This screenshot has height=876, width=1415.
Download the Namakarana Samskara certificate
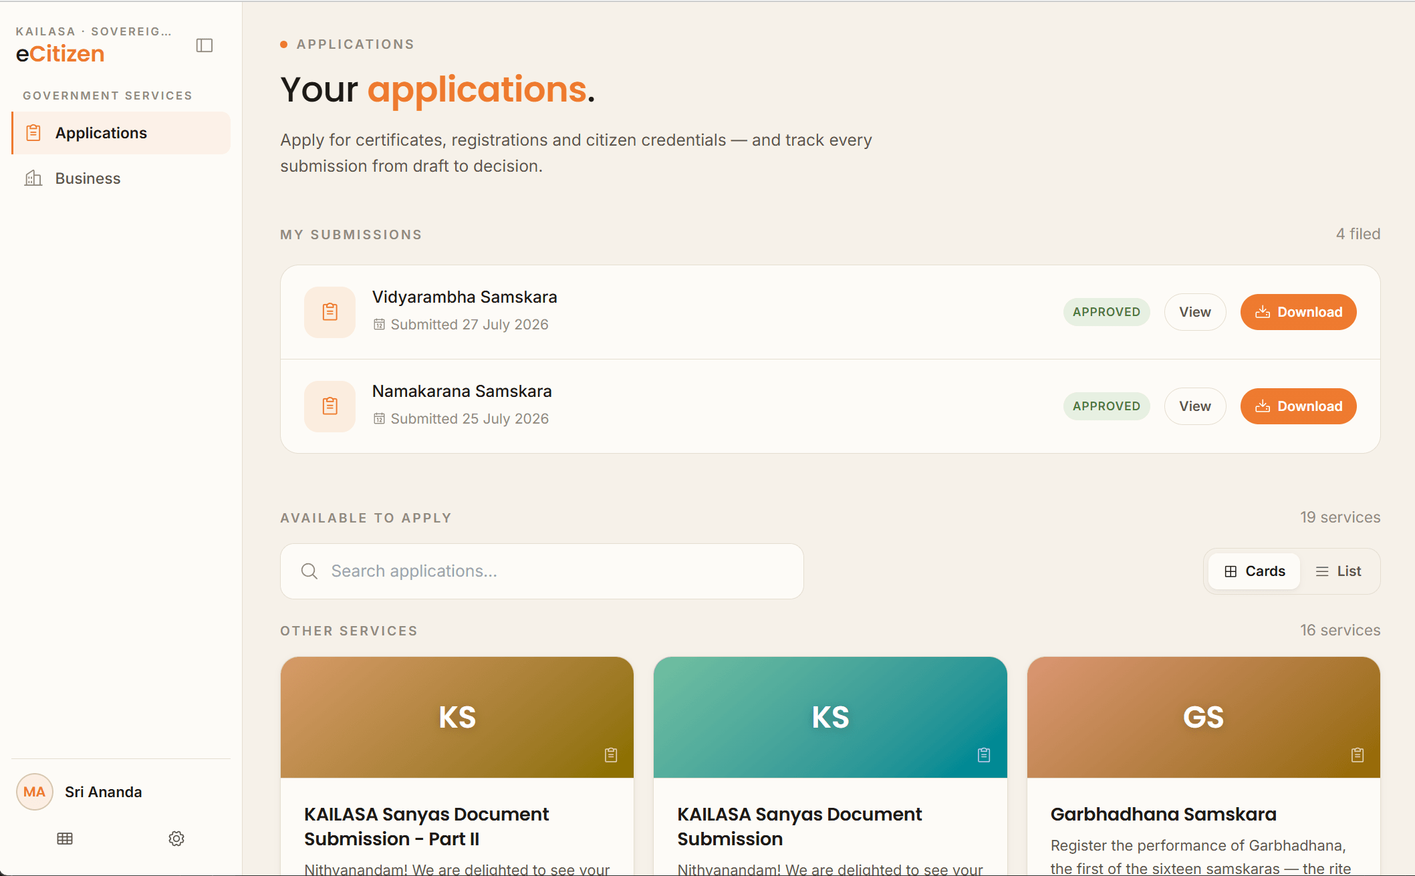click(1299, 406)
